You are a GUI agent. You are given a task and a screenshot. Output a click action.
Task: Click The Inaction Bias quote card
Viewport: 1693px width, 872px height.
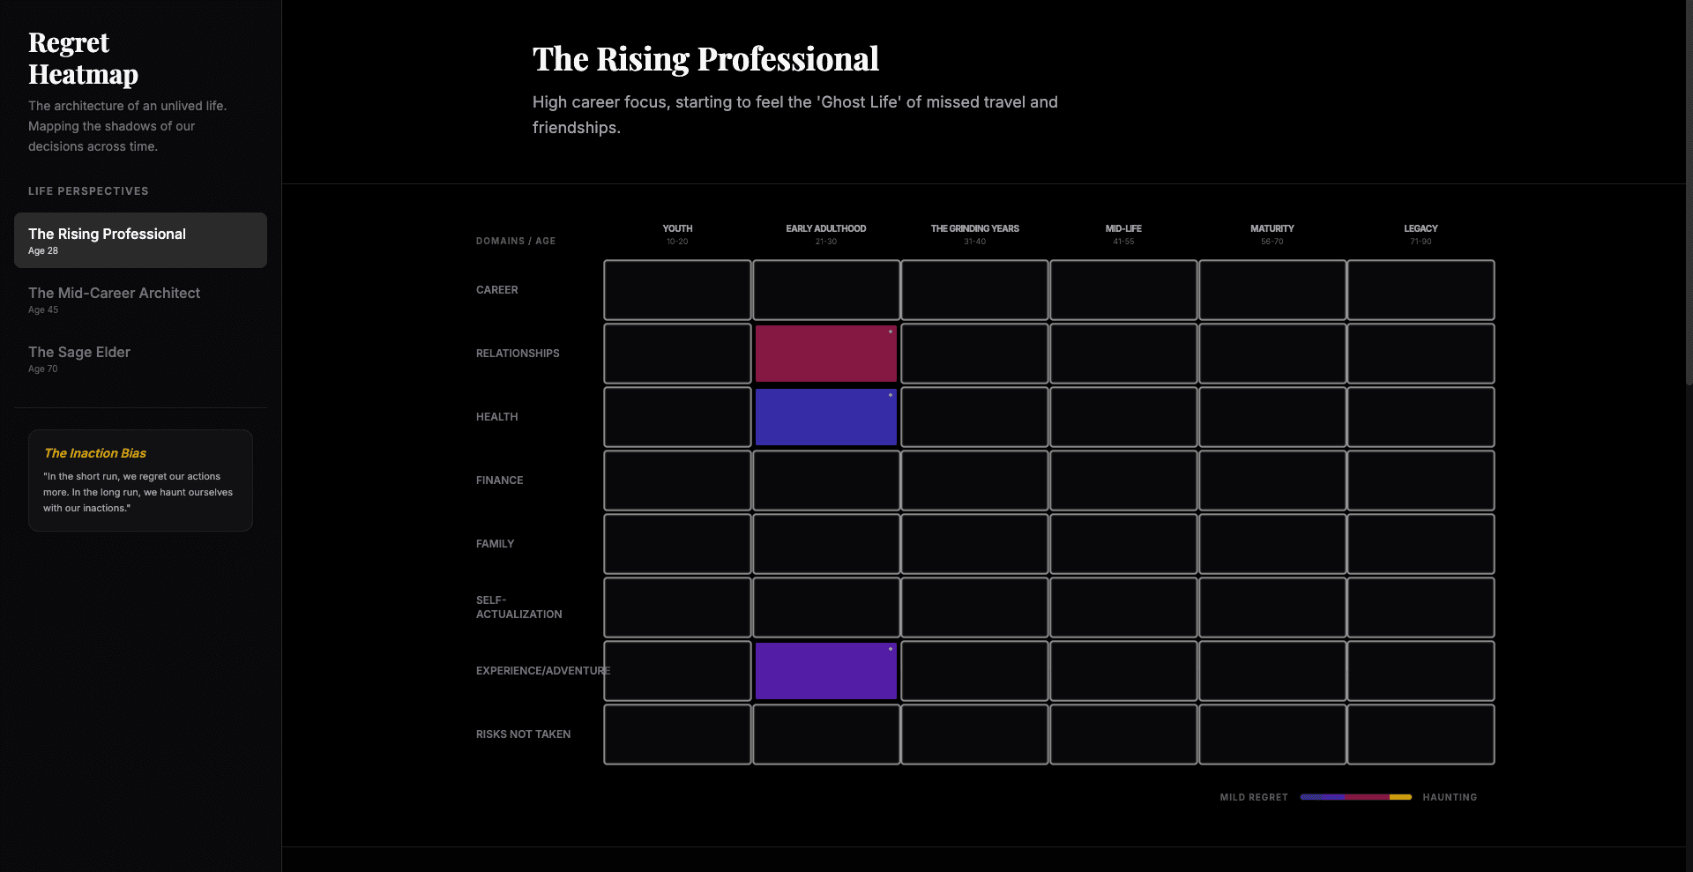coord(140,481)
